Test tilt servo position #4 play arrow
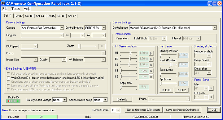 coord(151,71)
